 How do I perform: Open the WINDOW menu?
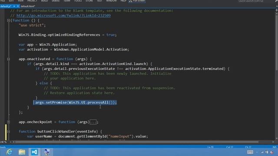pyautogui.click(x=111, y=1)
